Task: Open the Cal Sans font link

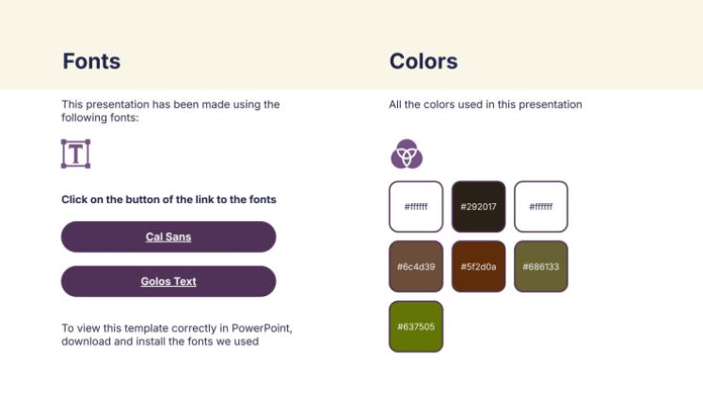Action: point(168,237)
